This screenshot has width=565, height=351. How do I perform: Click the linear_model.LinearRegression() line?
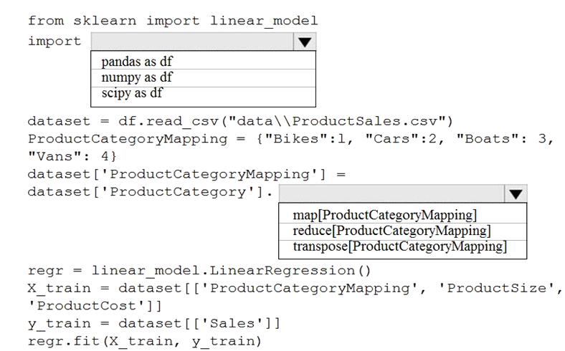click(199, 270)
